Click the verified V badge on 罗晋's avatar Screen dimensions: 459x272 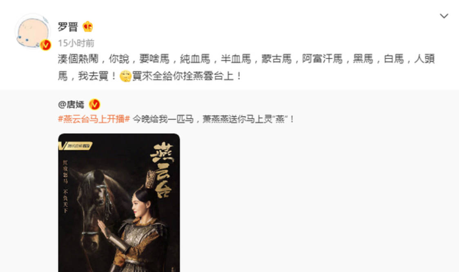tap(45, 45)
